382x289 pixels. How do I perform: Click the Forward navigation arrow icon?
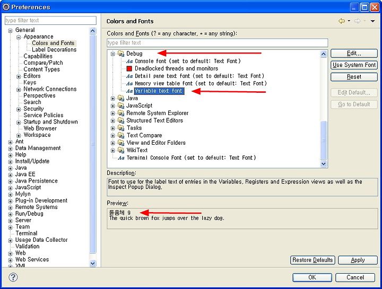(357, 21)
